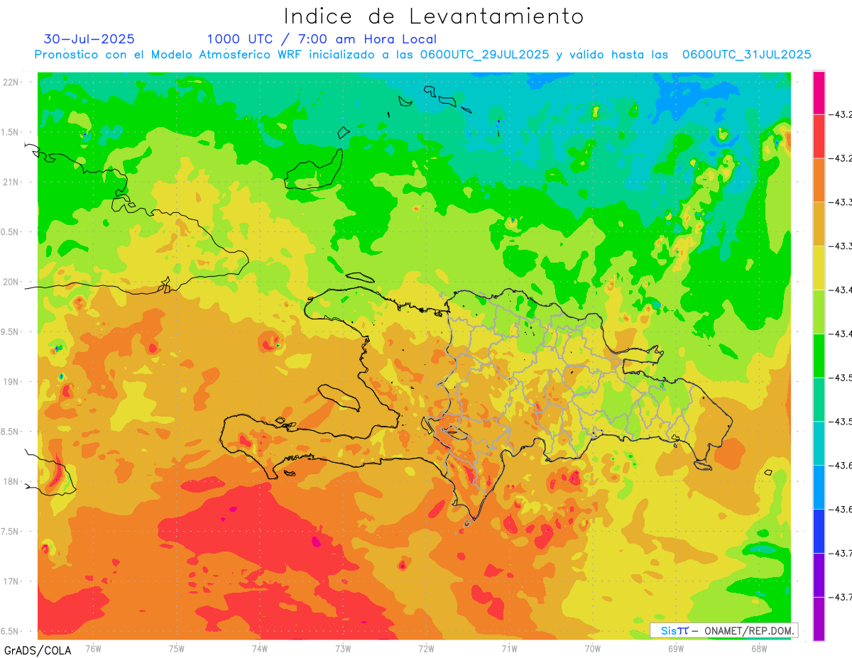Image resolution: width=852 pixels, height=658 pixels.
Task: Click the '73W' longitude label
Action: point(343,648)
